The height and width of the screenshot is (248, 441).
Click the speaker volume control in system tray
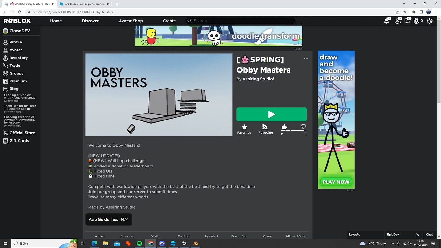pos(409,243)
